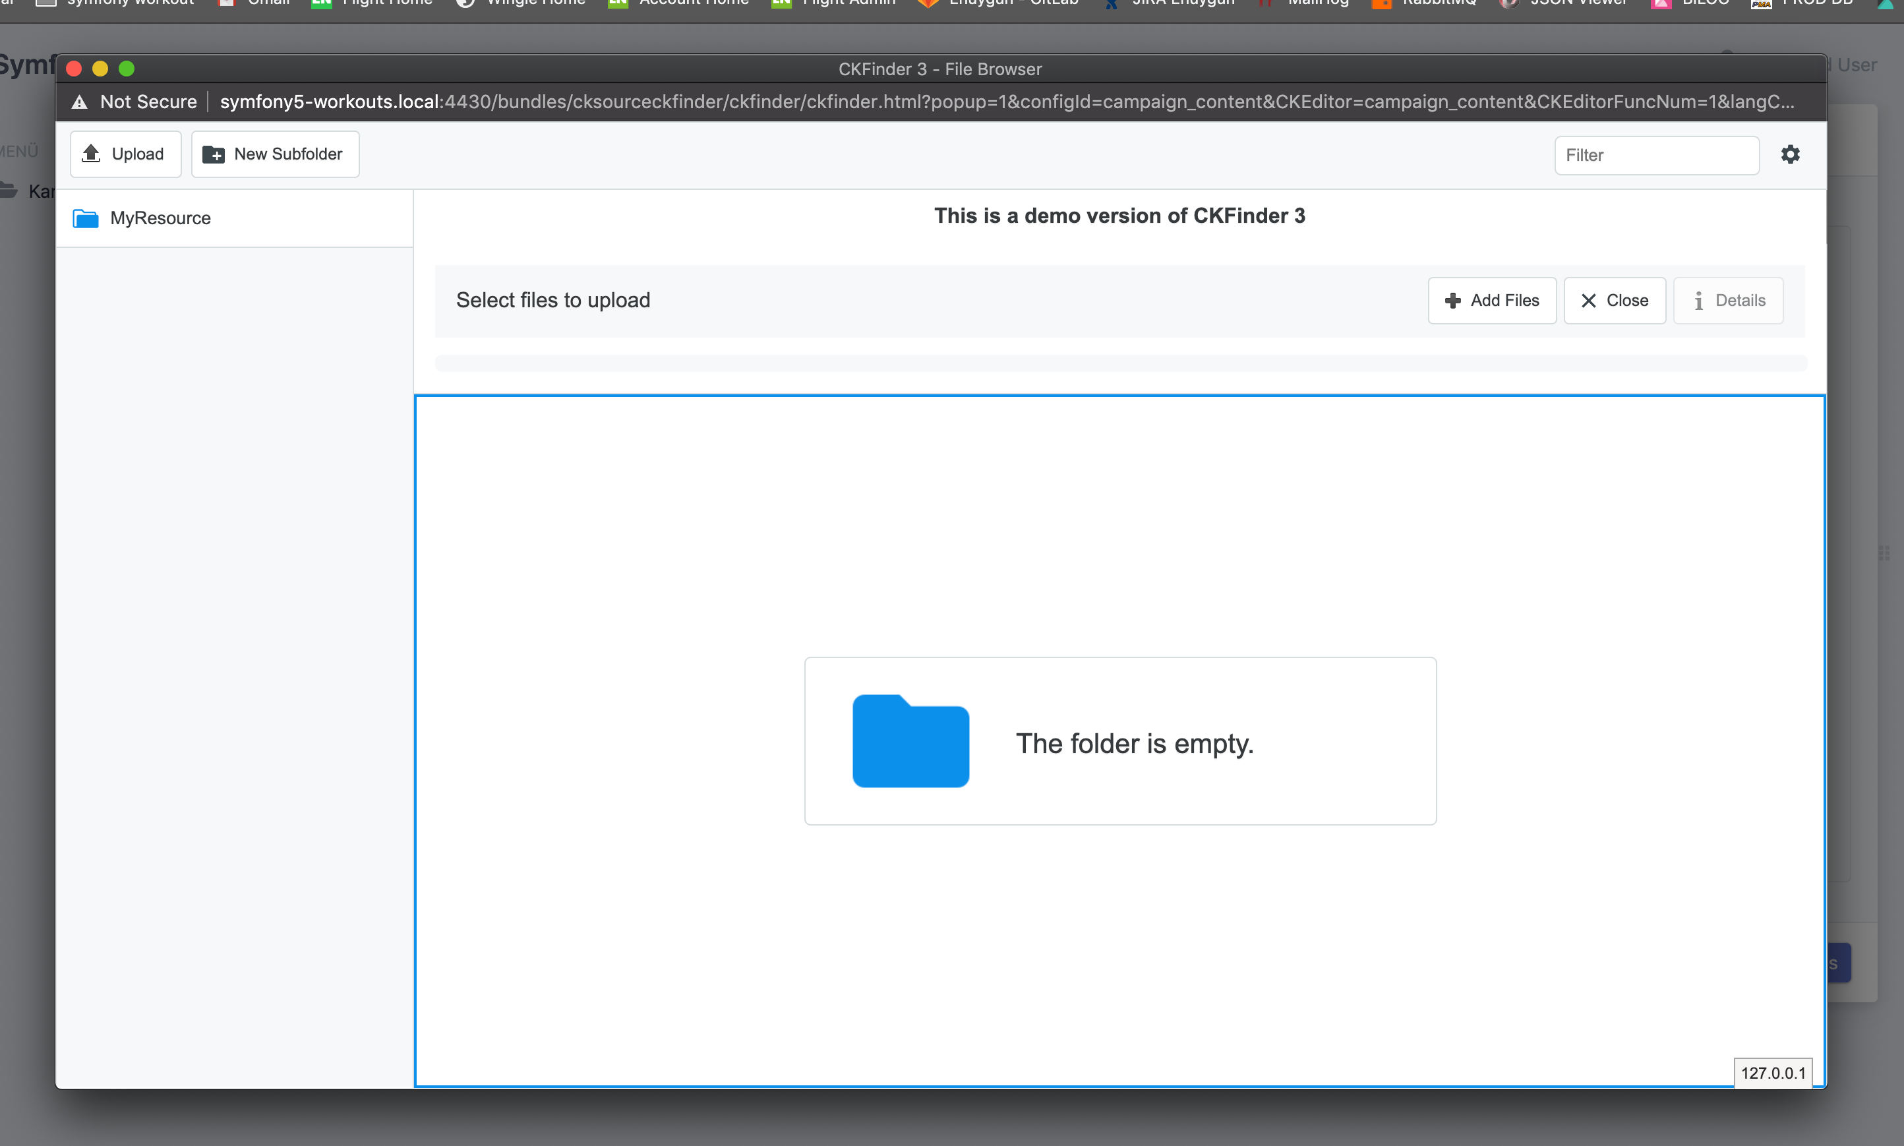Close the upload panel with Close button
Image resolution: width=1904 pixels, height=1146 pixels.
click(1614, 301)
